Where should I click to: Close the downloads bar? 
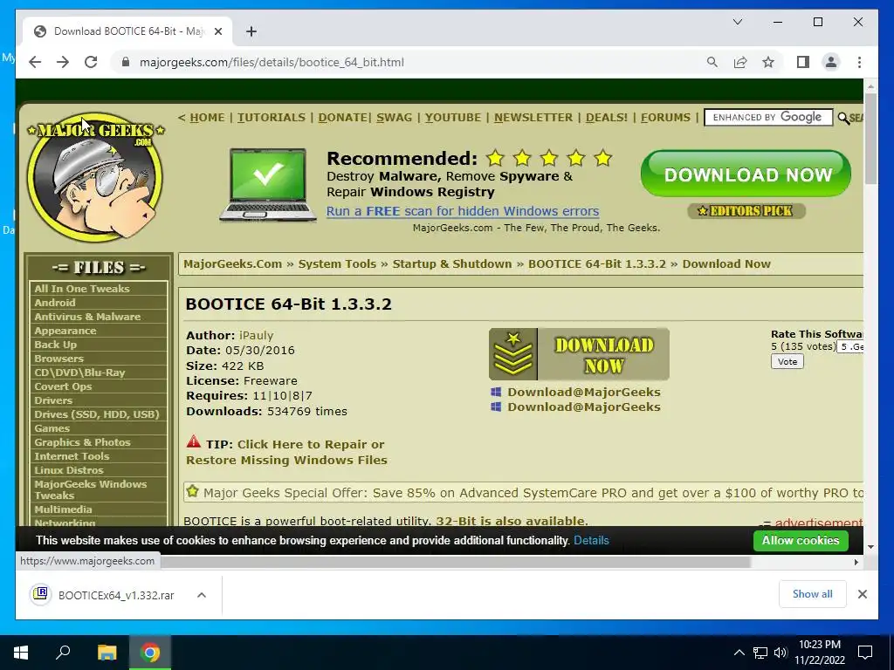pos(862,594)
